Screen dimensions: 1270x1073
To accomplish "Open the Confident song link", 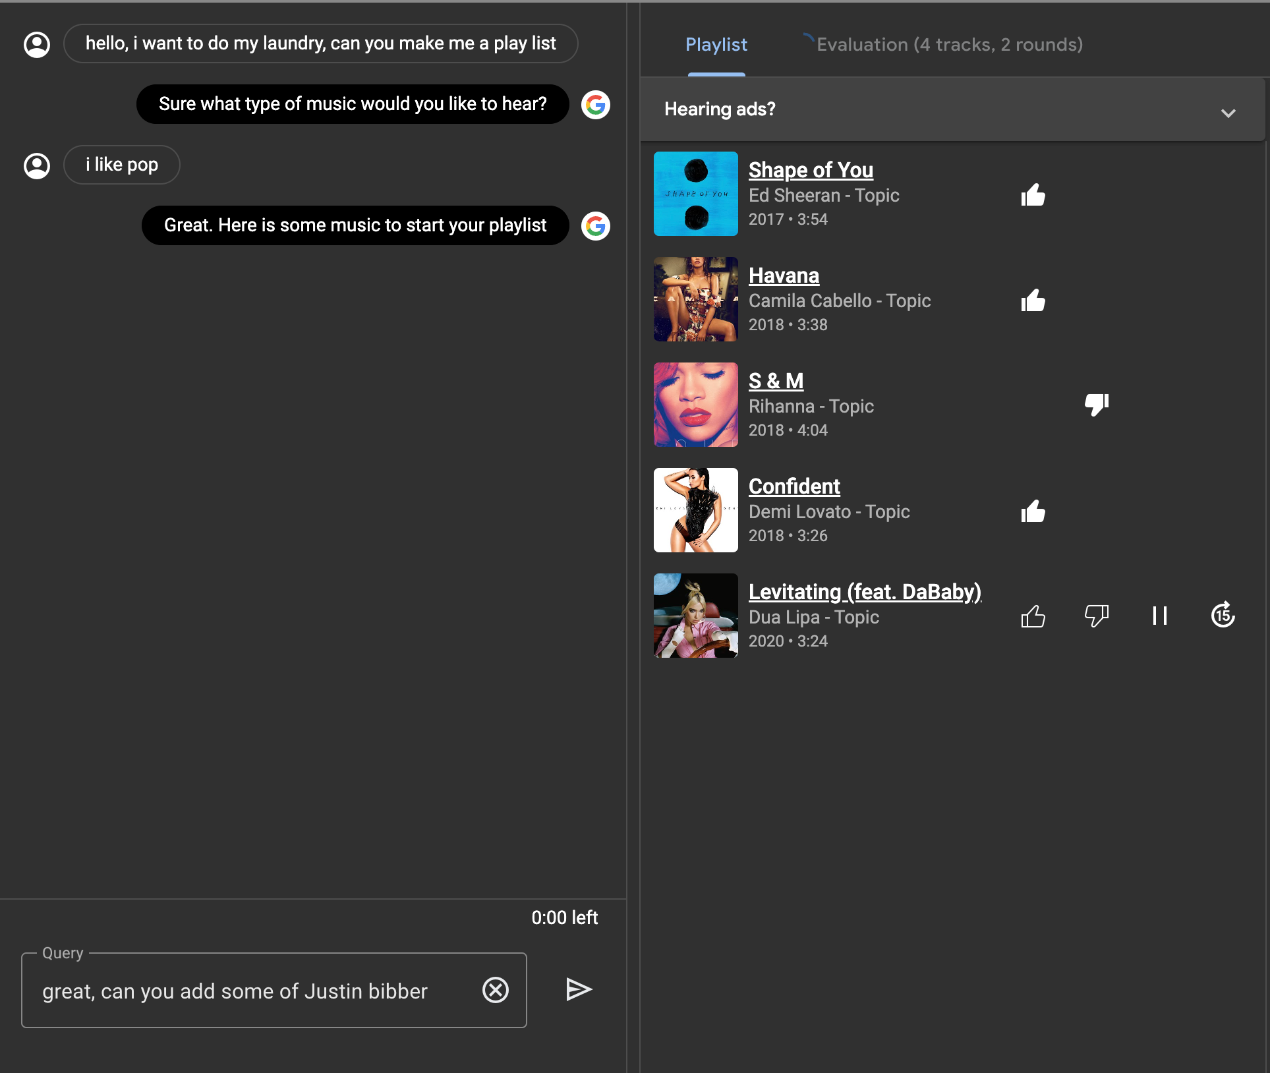I will click(x=794, y=486).
